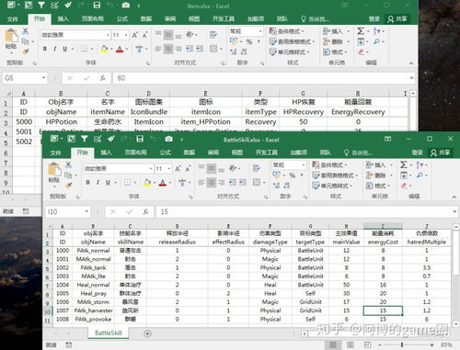Open the 插入 tab in BattleSkill window
460x350 pixels.
(106, 152)
